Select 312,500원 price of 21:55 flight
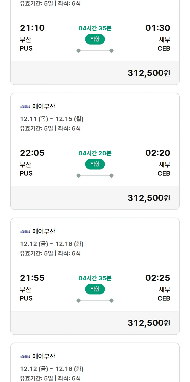 pyautogui.click(x=149, y=323)
